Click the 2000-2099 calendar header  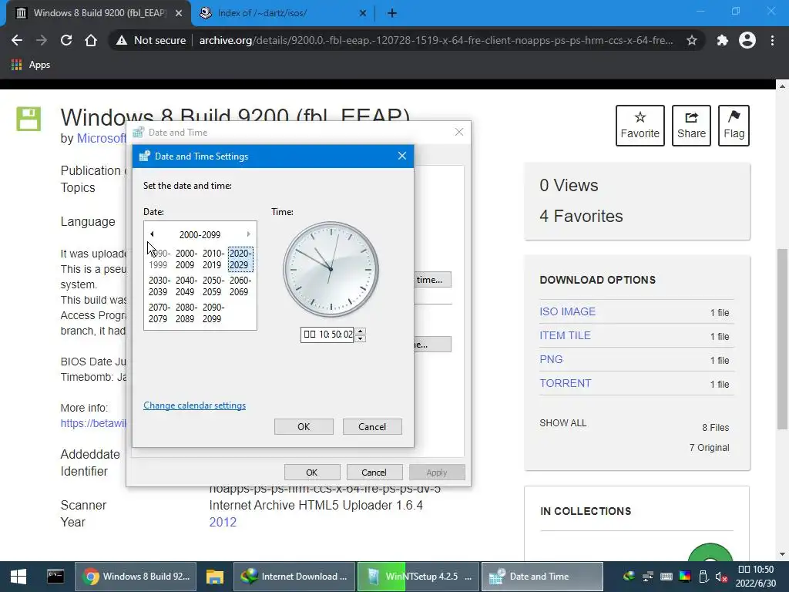[200, 234]
